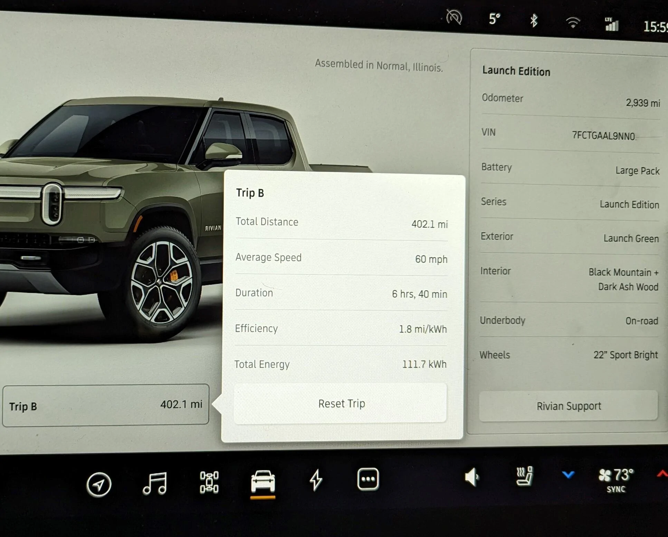Tap the Total Distance 402.1 mi row
The height and width of the screenshot is (537, 668).
pos(342,223)
